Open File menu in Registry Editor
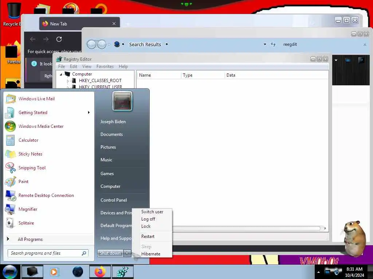373x279 pixels. [x=61, y=66]
